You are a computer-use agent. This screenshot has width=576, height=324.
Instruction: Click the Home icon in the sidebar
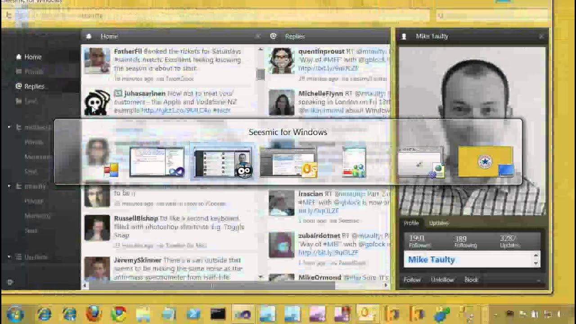(18, 57)
